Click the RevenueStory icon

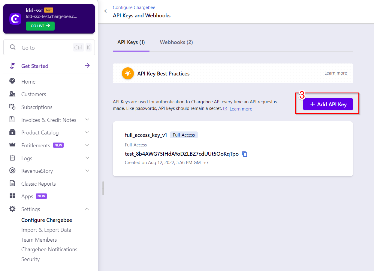tap(12, 171)
